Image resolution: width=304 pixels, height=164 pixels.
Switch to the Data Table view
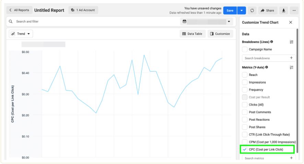pyautogui.click(x=192, y=34)
